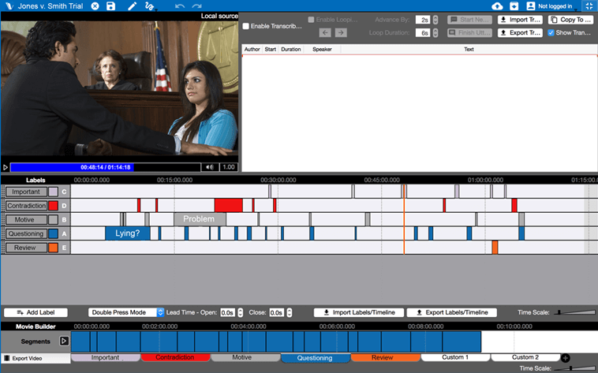The width and height of the screenshot is (598, 373).
Task: Click the 'Lying?' marker on Questioning track
Action: point(127,233)
